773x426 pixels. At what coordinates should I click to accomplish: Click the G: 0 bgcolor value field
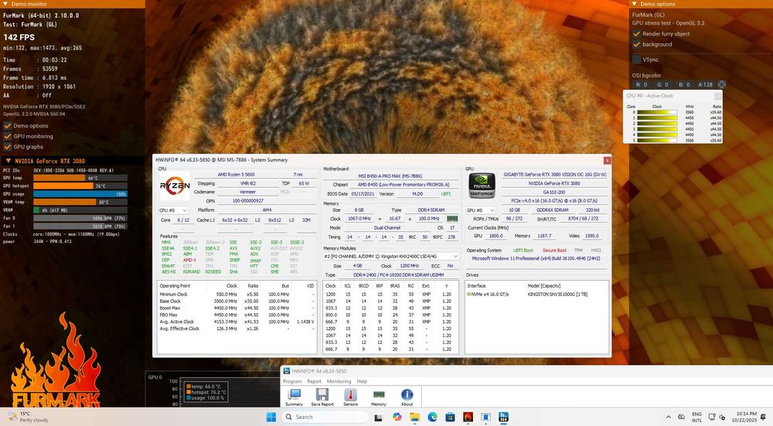coord(662,84)
